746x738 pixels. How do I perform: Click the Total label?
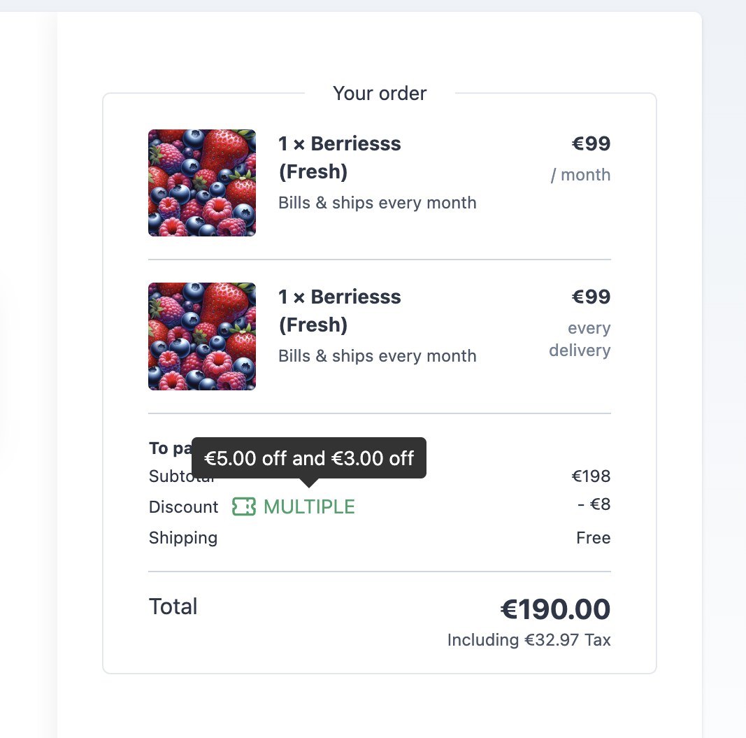[x=173, y=606]
